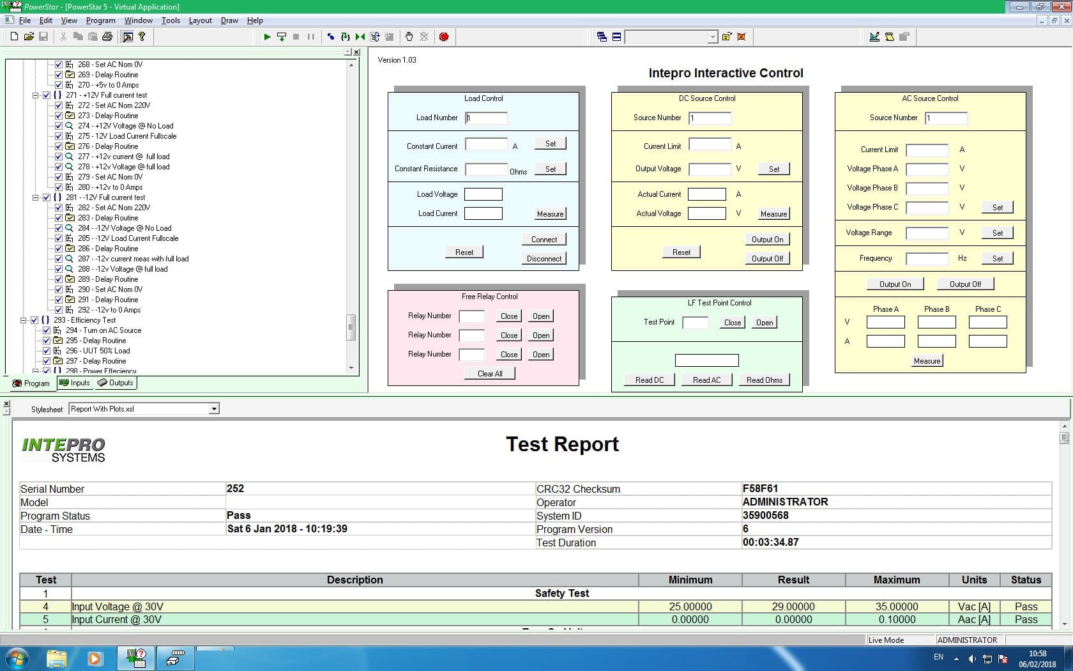Uncheck step 293 Efficiency Test
The height and width of the screenshot is (671, 1073).
point(34,320)
